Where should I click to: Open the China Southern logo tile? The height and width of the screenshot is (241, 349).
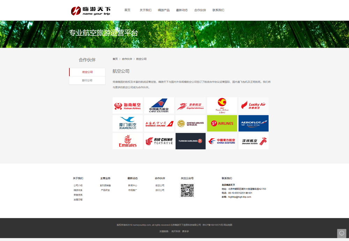pyautogui.click(x=159, y=106)
